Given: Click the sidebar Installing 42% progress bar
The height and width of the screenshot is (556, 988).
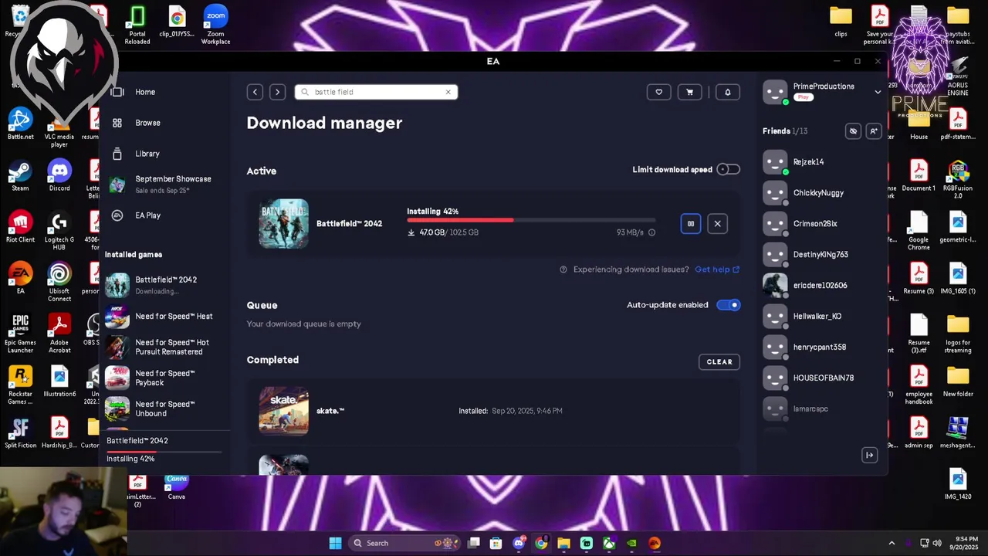Looking at the screenshot, I should (164, 451).
